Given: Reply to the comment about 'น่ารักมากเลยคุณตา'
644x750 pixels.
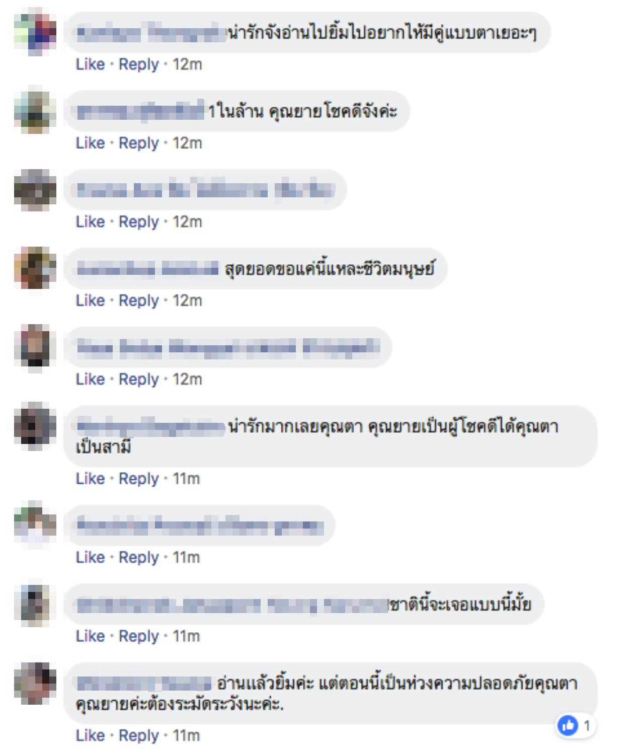Looking at the screenshot, I should tap(139, 478).
